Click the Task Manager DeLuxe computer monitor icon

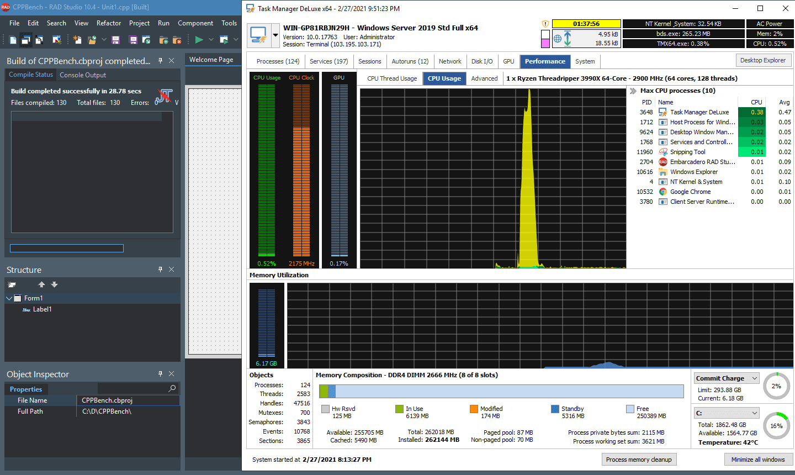coord(258,35)
